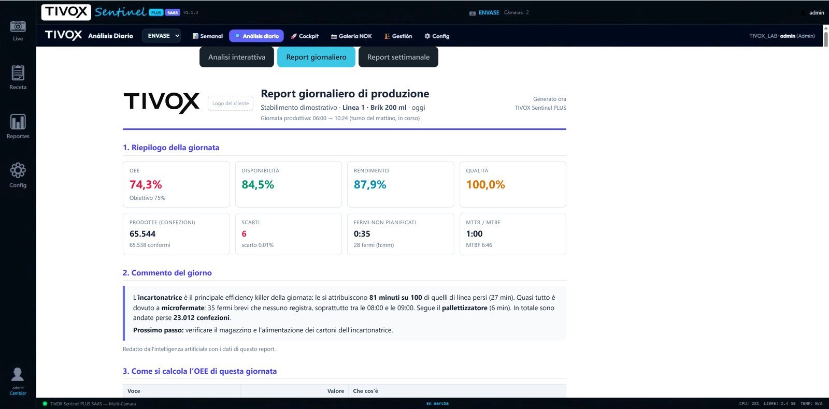Screen dimensions: 829x409
Task: Click the Prossimo passo recommendation text
Action: click(x=263, y=330)
